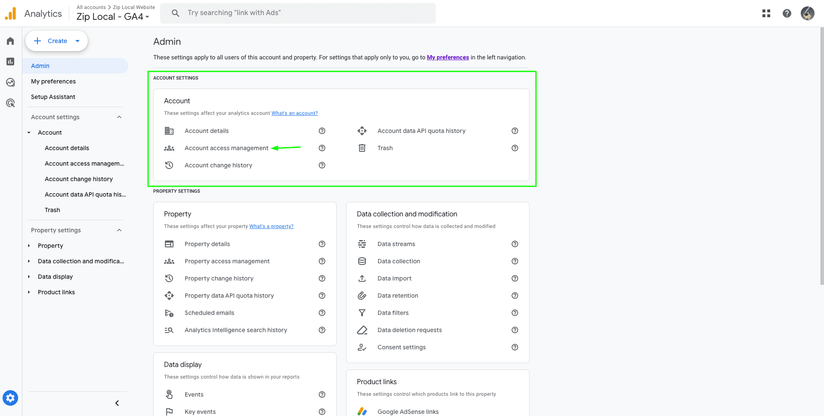Click the search field in top bar
Image resolution: width=824 pixels, height=416 pixels.
tap(298, 13)
